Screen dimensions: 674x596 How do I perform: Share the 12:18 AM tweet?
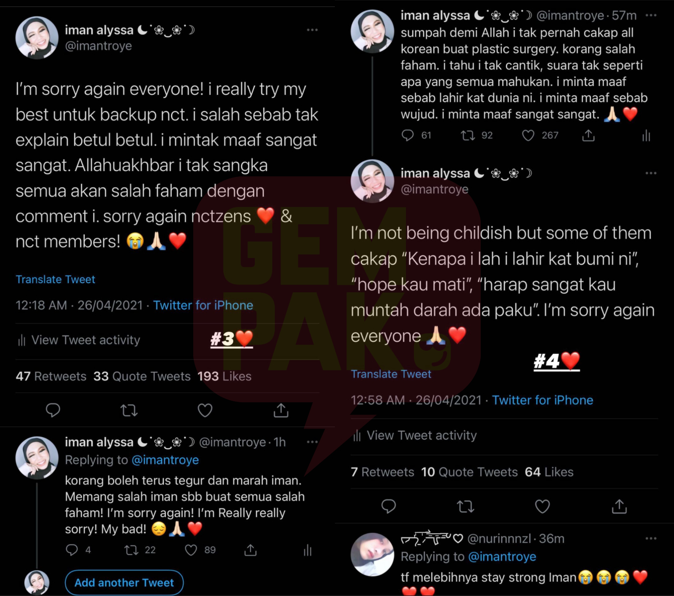pyautogui.click(x=281, y=410)
